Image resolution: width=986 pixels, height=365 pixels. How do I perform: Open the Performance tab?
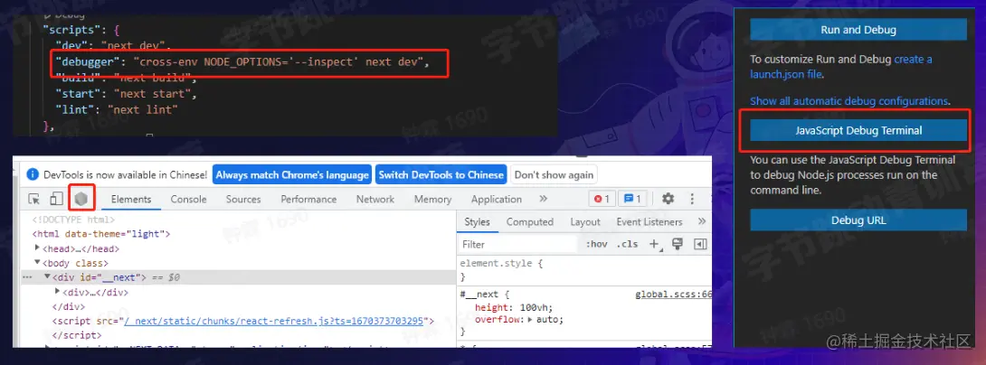[x=308, y=199]
